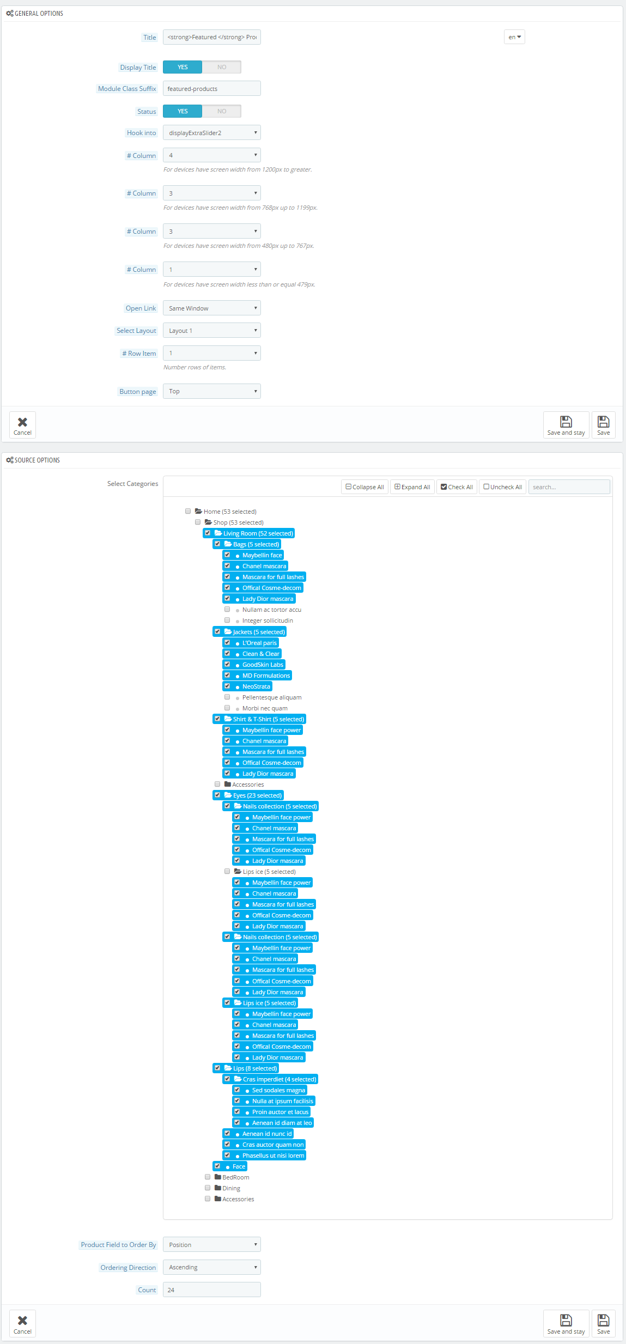Viewport: 626px width, 1344px height.
Task: Click the Save icon in Source Options
Action: coord(603,1320)
